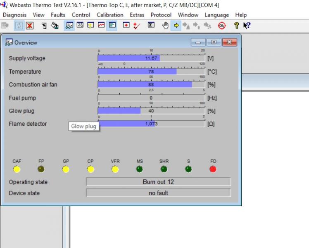This screenshot has height=248, width=309.
Task: Open the Help menu
Action: point(241,15)
